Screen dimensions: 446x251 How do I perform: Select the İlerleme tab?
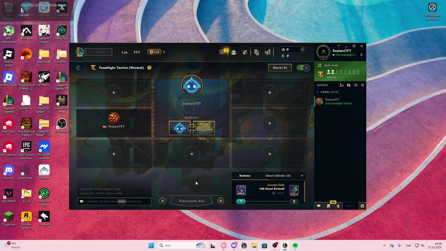click(245, 176)
